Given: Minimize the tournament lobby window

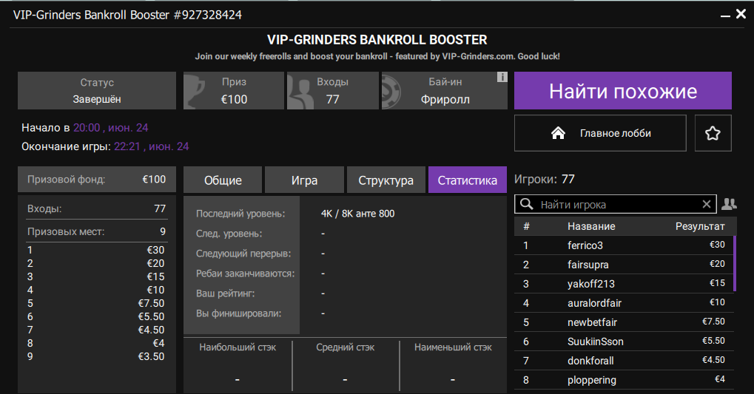Looking at the screenshot, I should [x=725, y=16].
